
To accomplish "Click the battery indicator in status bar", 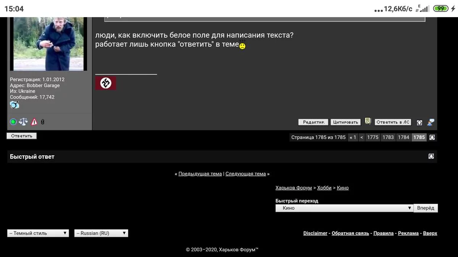I will tap(441, 8).
